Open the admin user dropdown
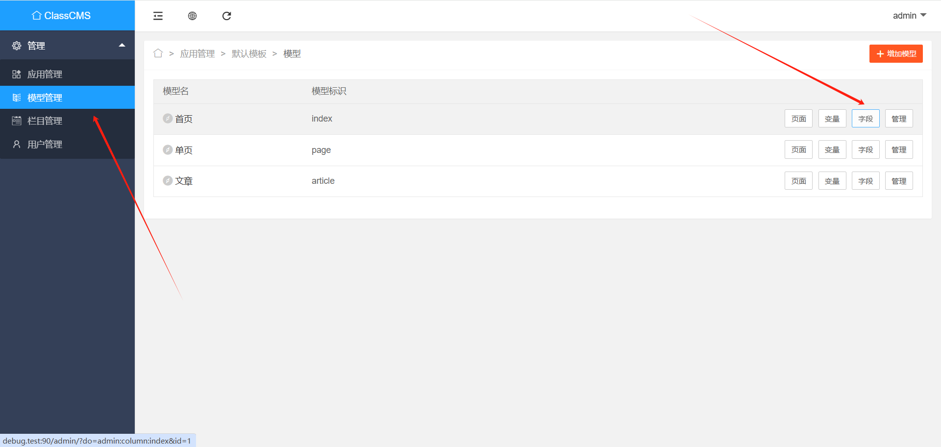Viewport: 941px width, 447px height. click(909, 16)
